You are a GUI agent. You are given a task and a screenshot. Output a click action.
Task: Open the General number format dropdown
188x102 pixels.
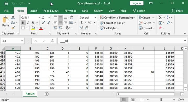click(x=95, y=17)
